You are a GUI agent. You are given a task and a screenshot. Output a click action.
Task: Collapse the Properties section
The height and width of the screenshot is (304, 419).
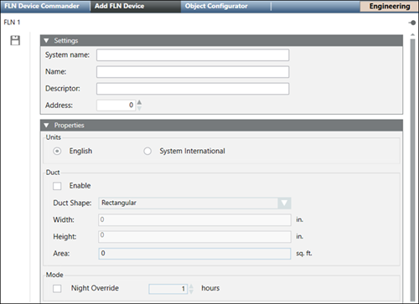(46, 126)
